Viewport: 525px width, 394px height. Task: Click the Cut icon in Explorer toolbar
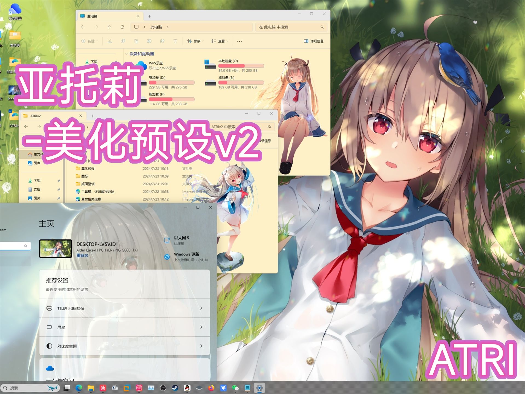tap(109, 41)
